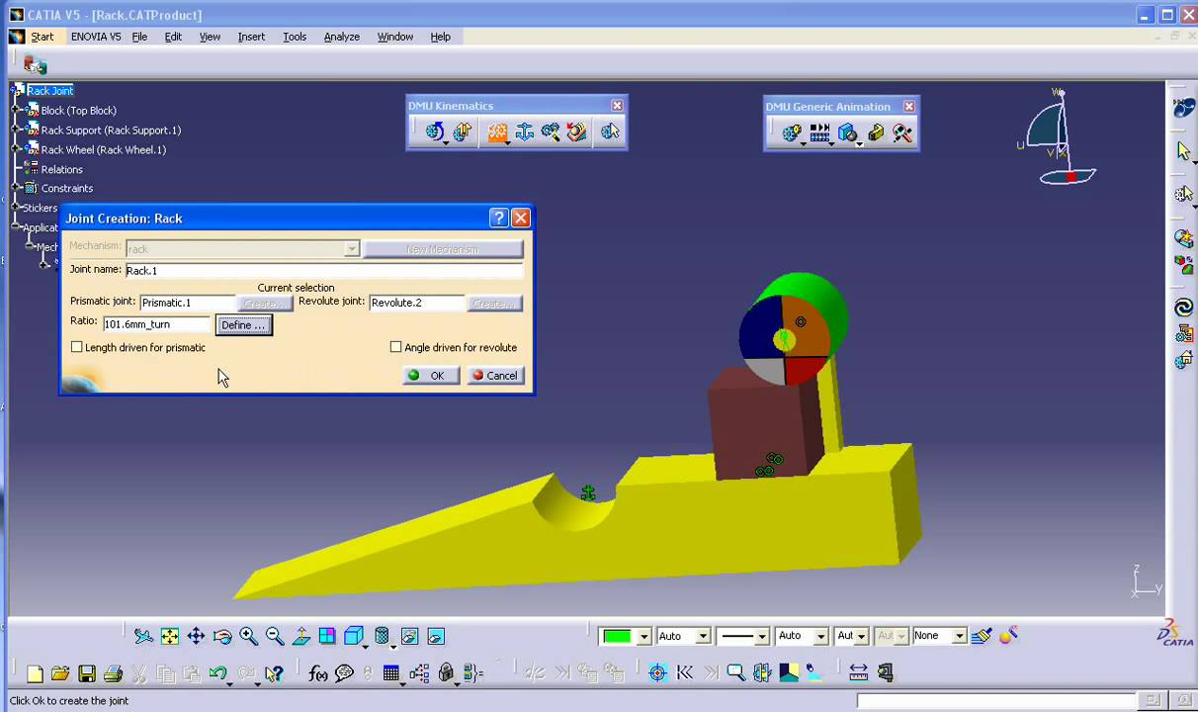Click the Undo arrow icon

click(x=218, y=673)
